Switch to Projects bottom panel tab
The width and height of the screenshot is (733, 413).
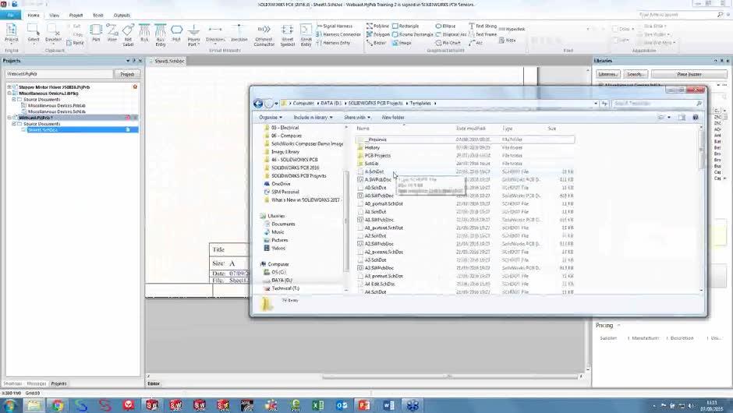pyautogui.click(x=59, y=383)
